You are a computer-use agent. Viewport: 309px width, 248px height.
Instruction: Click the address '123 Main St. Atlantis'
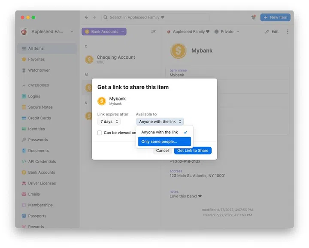tap(197, 176)
